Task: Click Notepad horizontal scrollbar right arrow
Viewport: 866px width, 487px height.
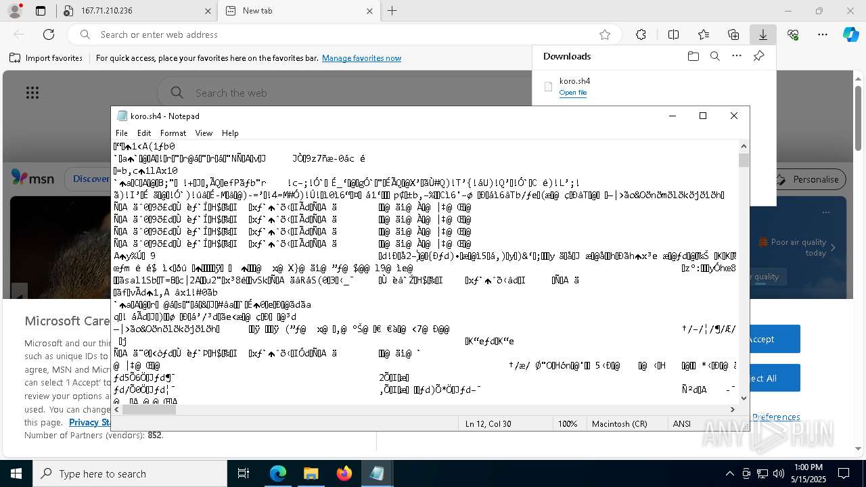Action: (732, 409)
